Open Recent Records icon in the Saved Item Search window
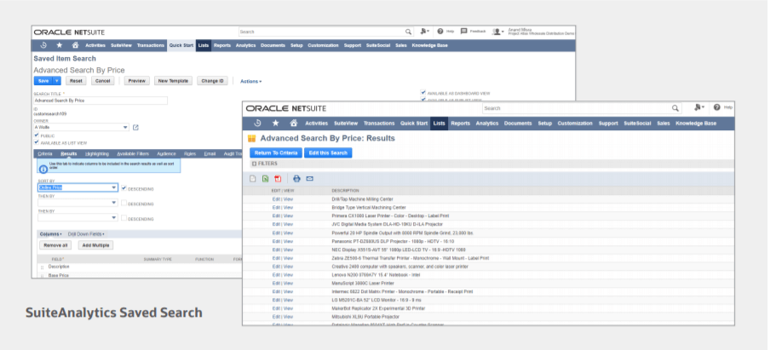Screen dimensions: 770x350 pyautogui.click(x=43, y=45)
